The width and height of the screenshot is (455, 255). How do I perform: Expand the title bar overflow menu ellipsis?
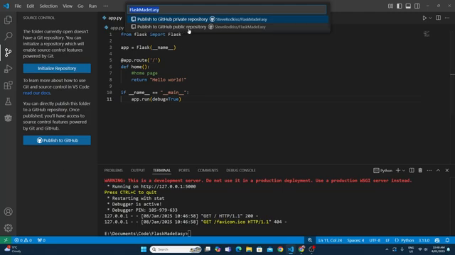tap(106, 6)
